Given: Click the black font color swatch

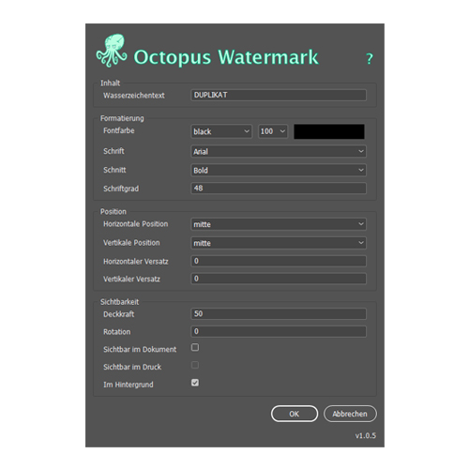Looking at the screenshot, I should 329,131.
